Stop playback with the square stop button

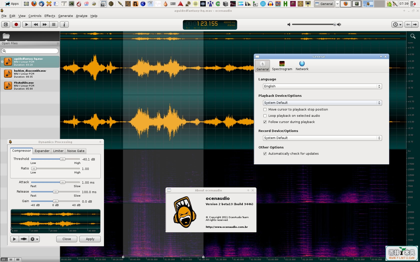[x=54, y=24]
